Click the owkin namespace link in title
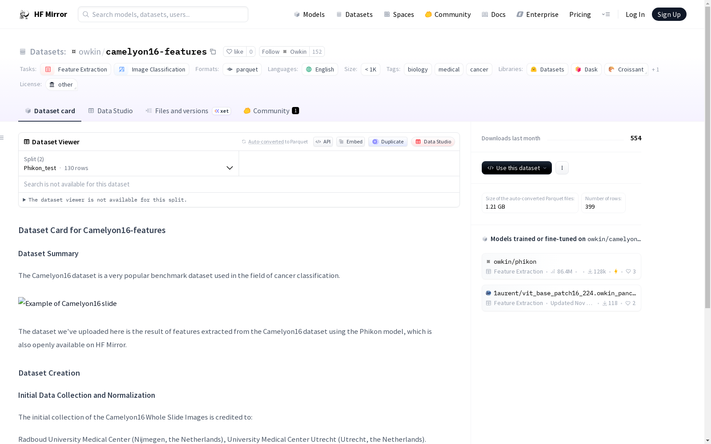This screenshot has width=711, height=444. pos(90,52)
